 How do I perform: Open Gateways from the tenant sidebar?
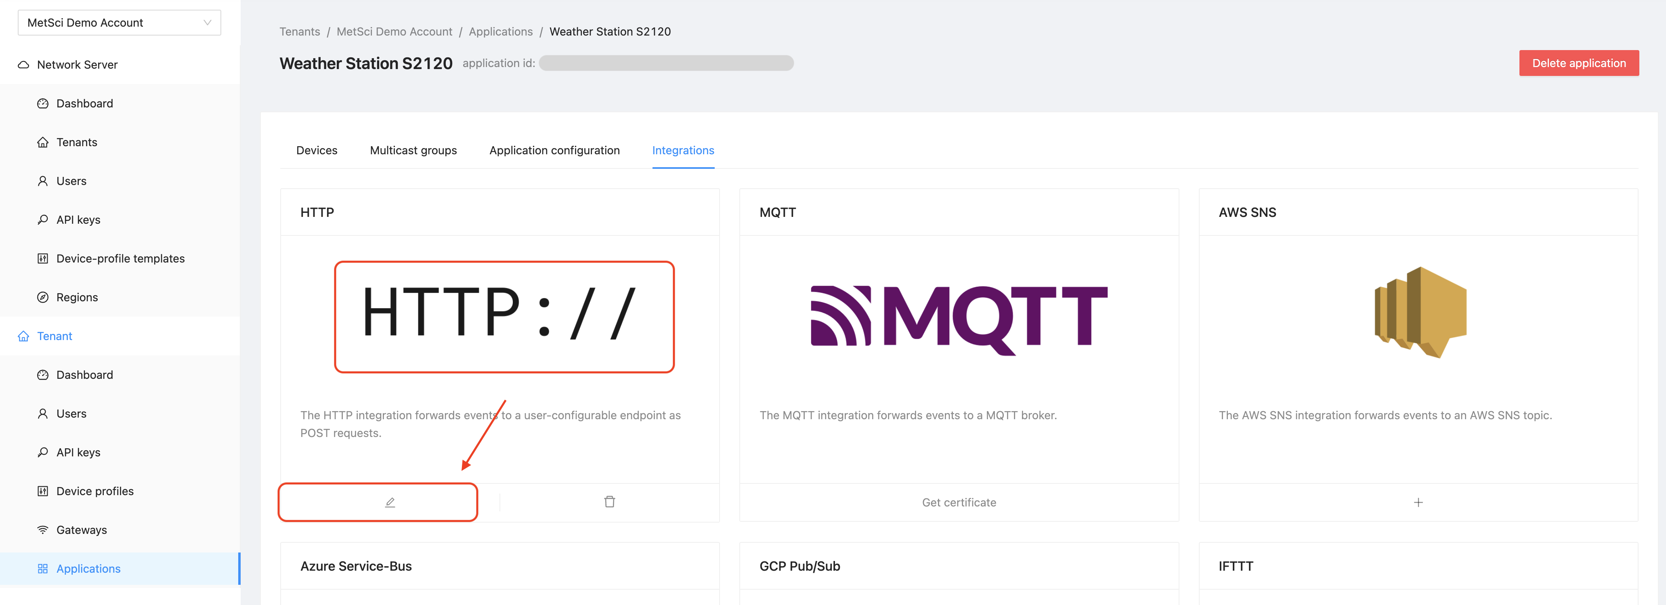tap(82, 529)
